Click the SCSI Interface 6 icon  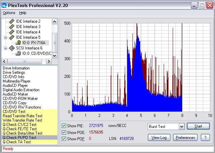pyautogui.click(x=12, y=48)
